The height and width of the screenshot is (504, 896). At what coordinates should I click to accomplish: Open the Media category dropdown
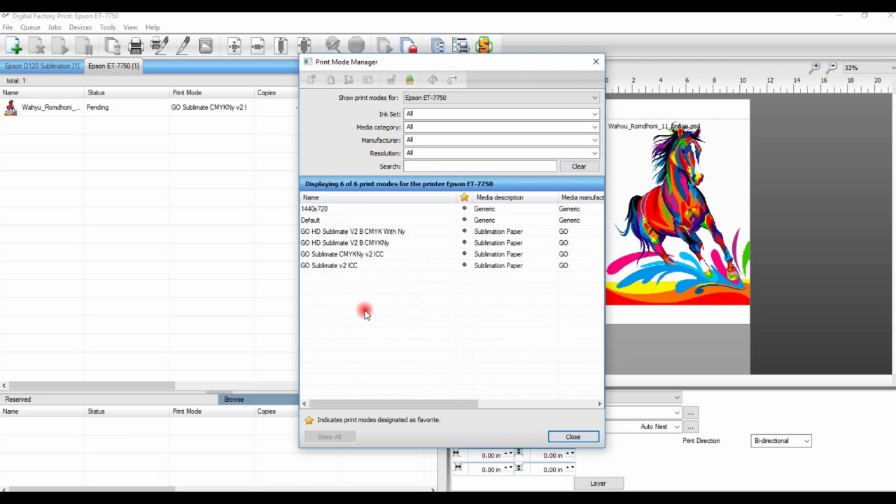501,127
